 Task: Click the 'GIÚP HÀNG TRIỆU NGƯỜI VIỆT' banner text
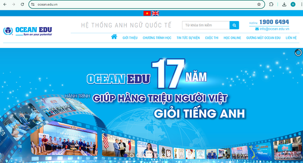pyautogui.click(x=160, y=98)
